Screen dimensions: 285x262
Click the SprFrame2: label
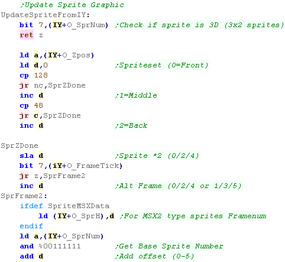24,196
